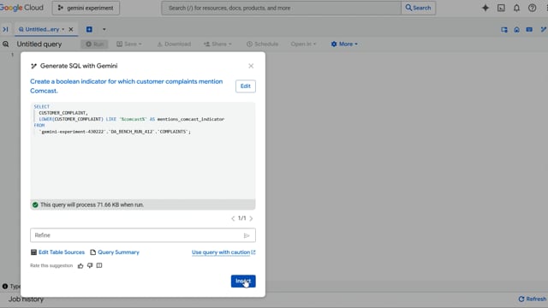Open the Share dropdown
The image size is (548, 308).
(x=217, y=44)
